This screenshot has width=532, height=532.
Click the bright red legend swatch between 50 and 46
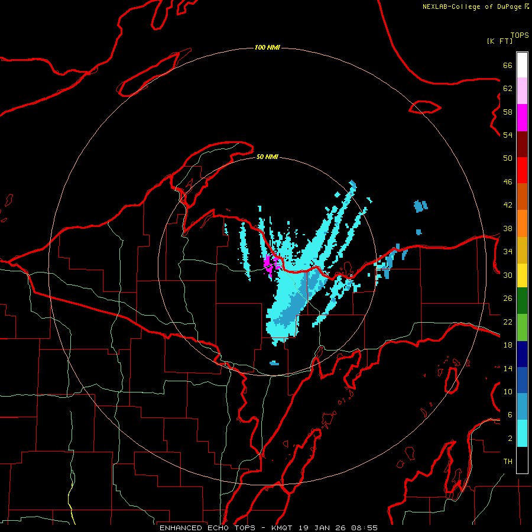(522, 170)
